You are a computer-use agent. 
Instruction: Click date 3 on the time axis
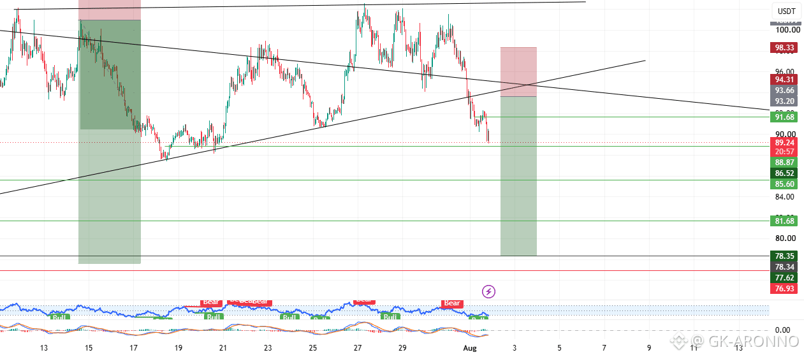click(514, 348)
